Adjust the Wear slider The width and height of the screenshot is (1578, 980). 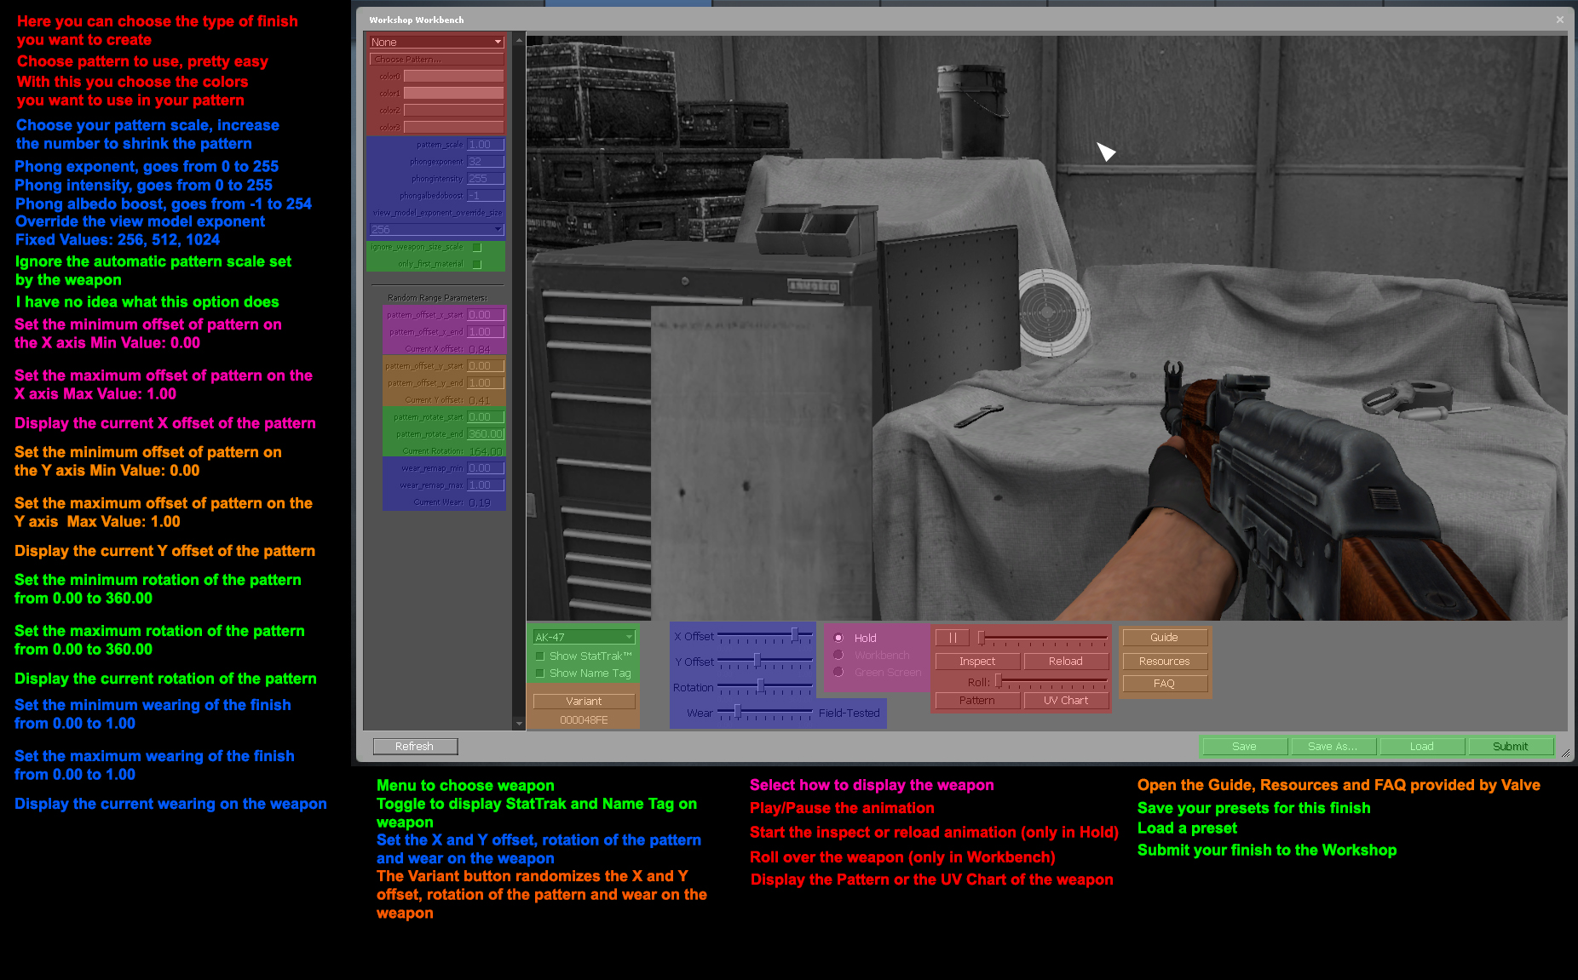click(x=765, y=713)
